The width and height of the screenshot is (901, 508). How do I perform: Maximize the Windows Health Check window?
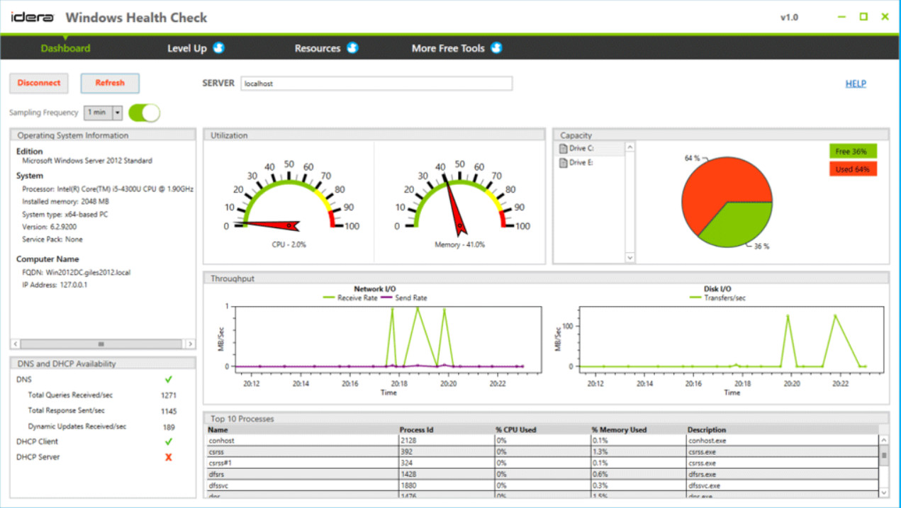point(863,16)
